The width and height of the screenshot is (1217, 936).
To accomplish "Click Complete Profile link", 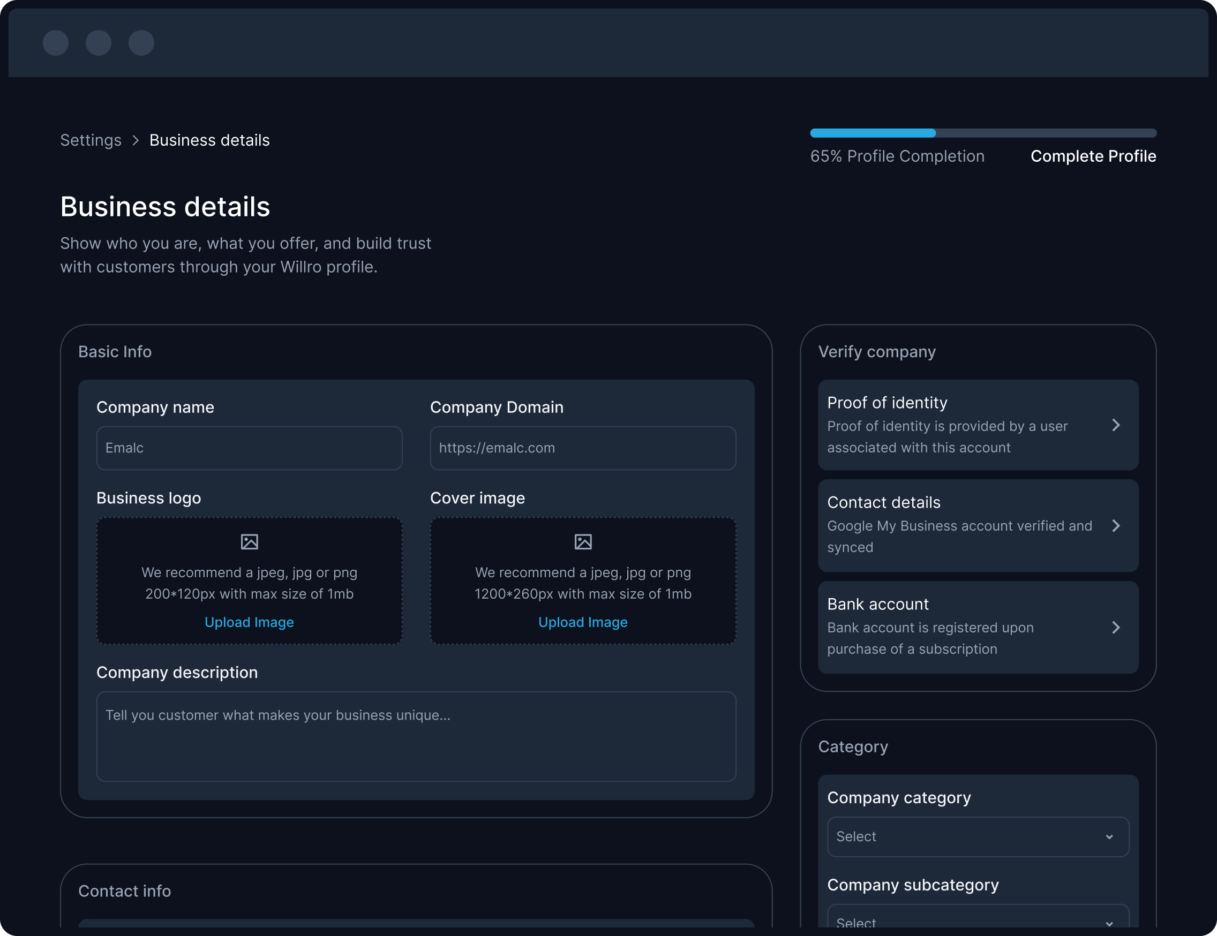I will [1093, 156].
